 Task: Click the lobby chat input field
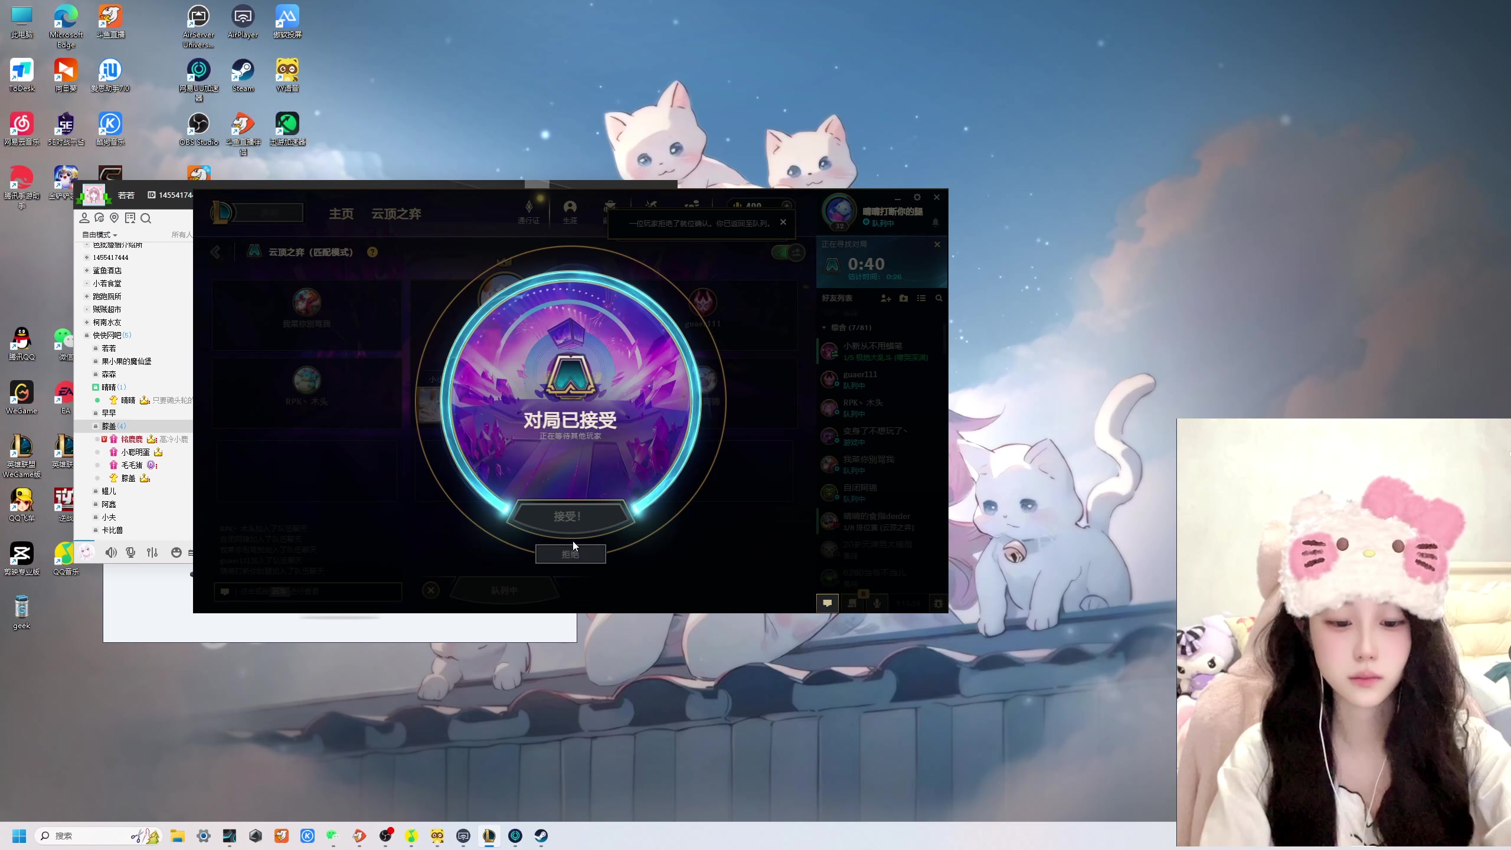[308, 591]
